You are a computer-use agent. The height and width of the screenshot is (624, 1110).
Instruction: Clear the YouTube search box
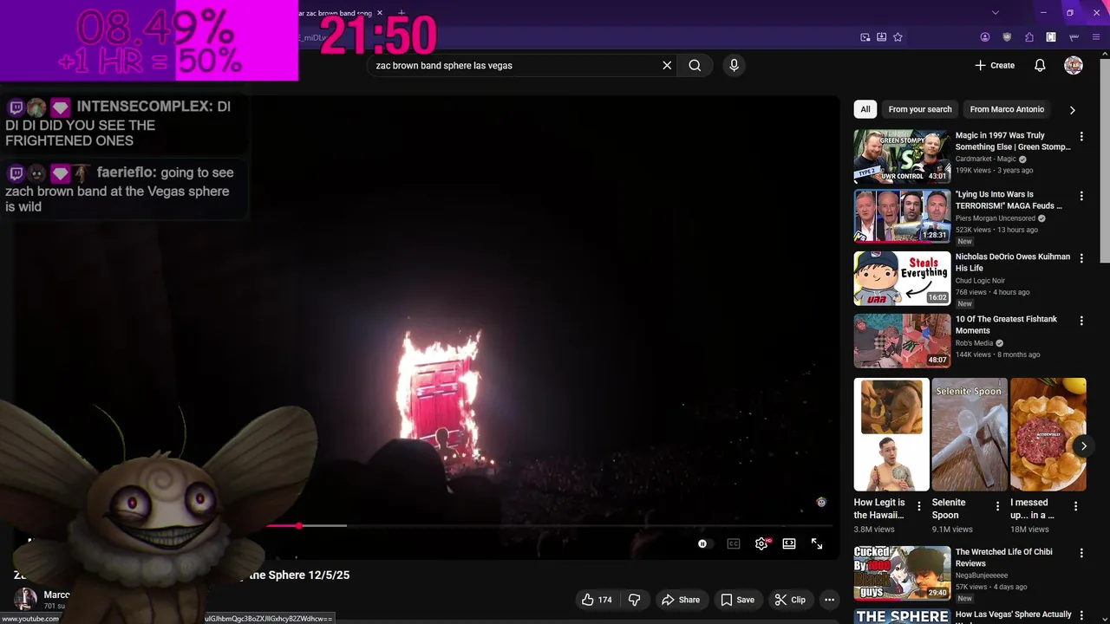pyautogui.click(x=667, y=65)
